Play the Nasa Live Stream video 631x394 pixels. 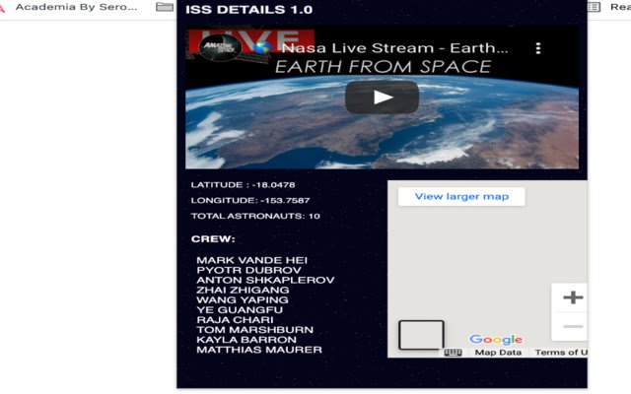point(382,97)
